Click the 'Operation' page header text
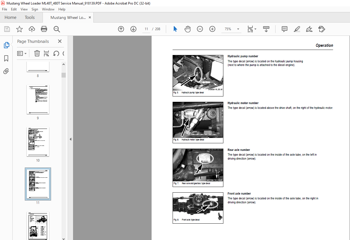 coord(324,45)
